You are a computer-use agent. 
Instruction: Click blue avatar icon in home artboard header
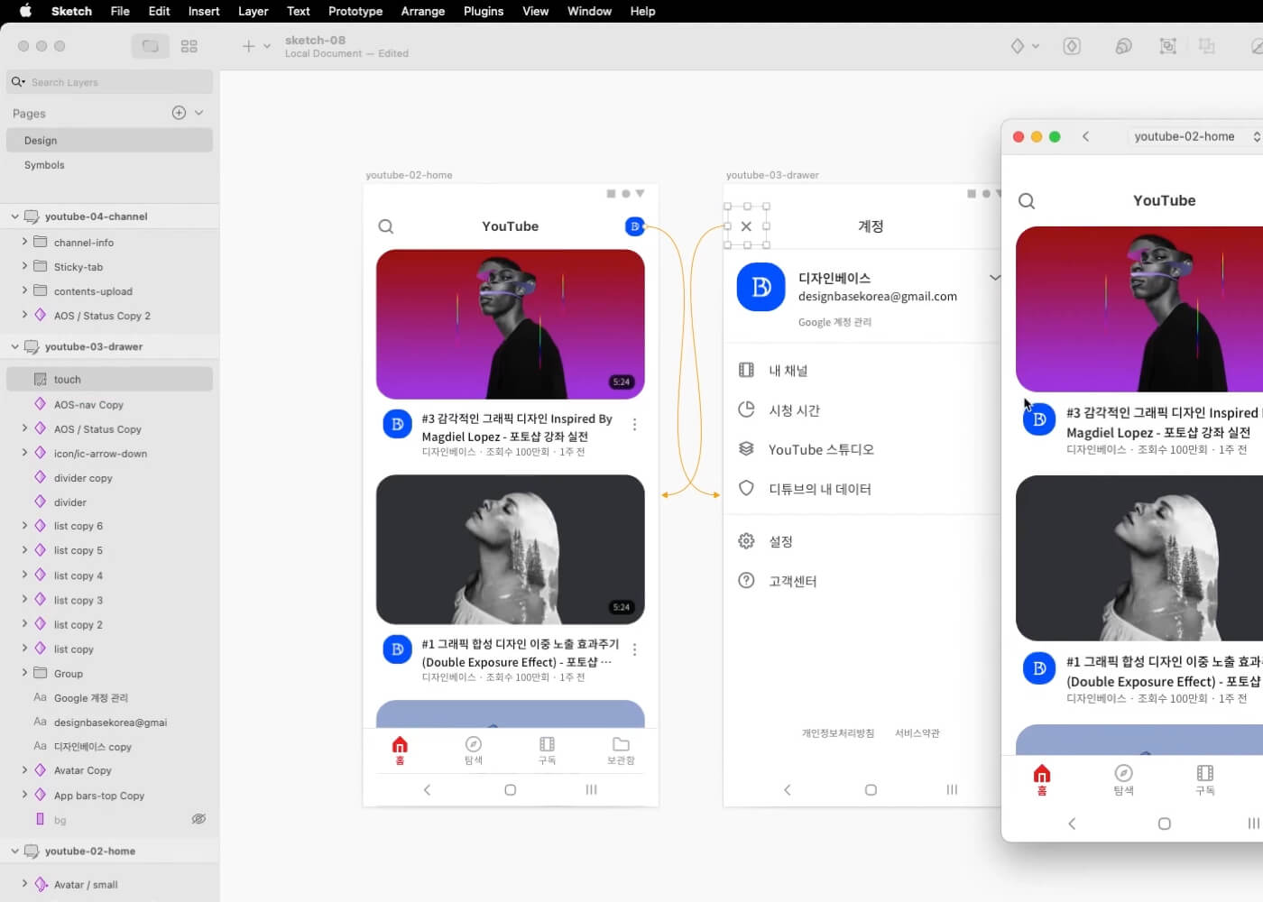634,226
